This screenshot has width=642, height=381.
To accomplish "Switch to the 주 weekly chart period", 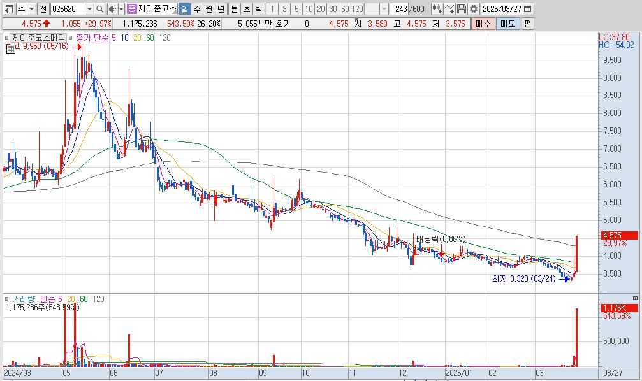I will [x=197, y=8].
